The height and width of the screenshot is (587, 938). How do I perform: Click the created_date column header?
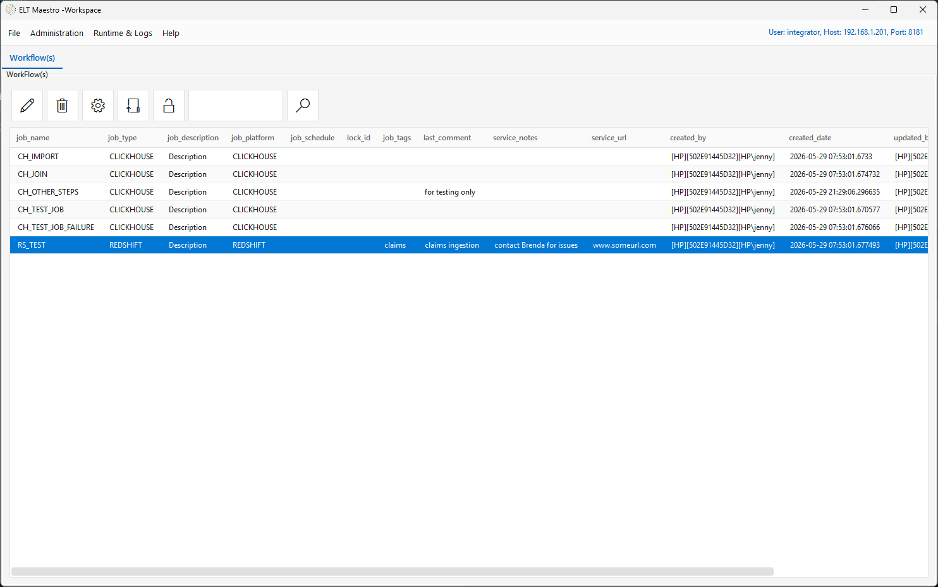[810, 138]
